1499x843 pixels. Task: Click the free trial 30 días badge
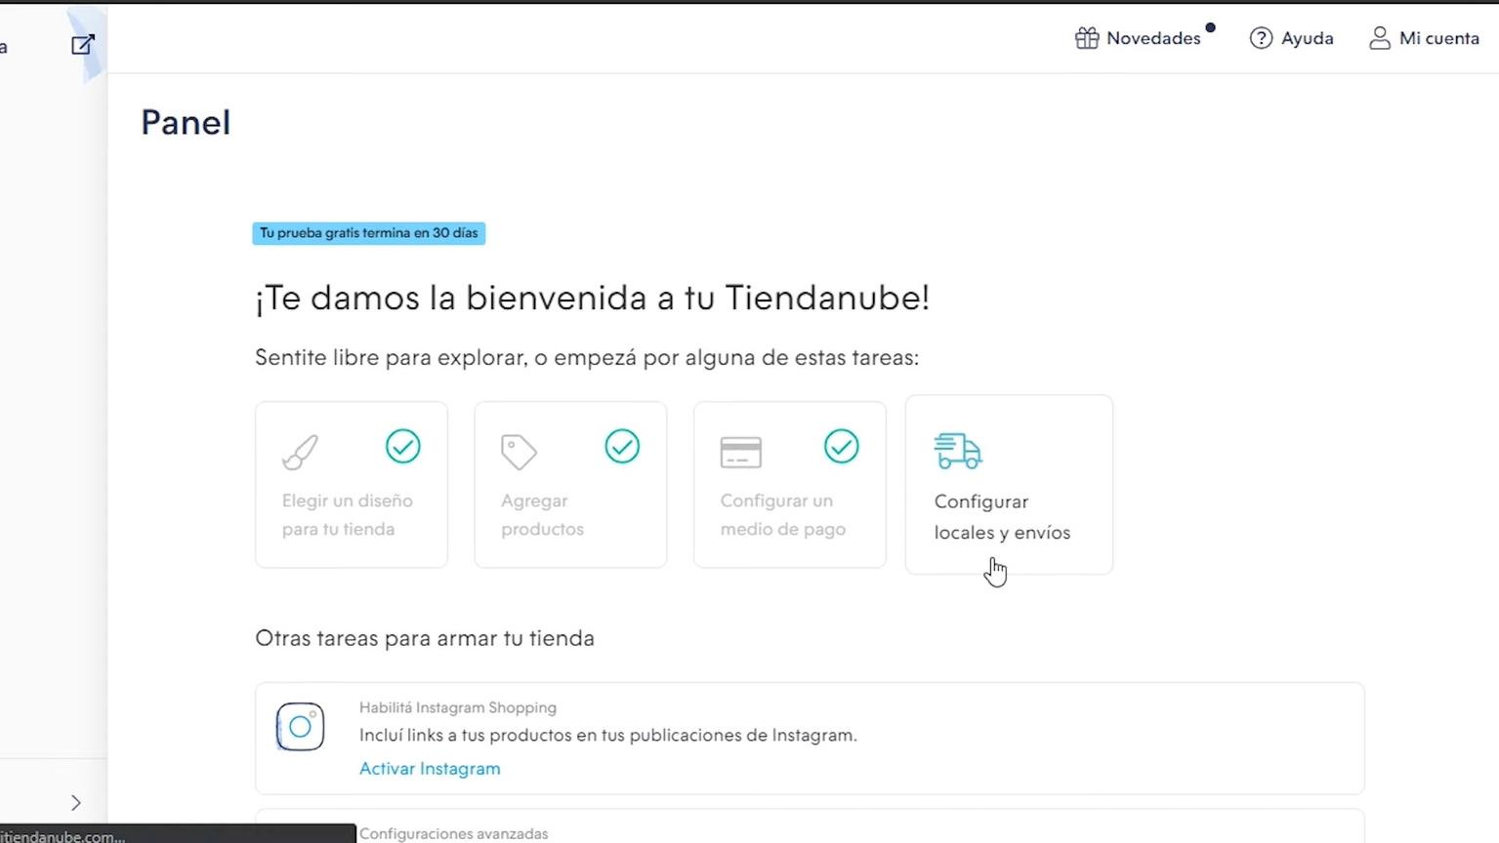[369, 233]
